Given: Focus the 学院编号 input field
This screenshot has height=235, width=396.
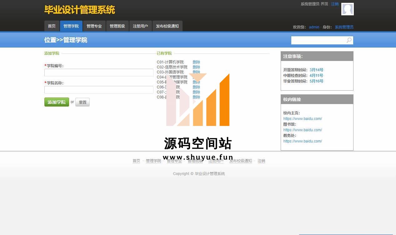Looking at the screenshot, I should pos(99,73).
